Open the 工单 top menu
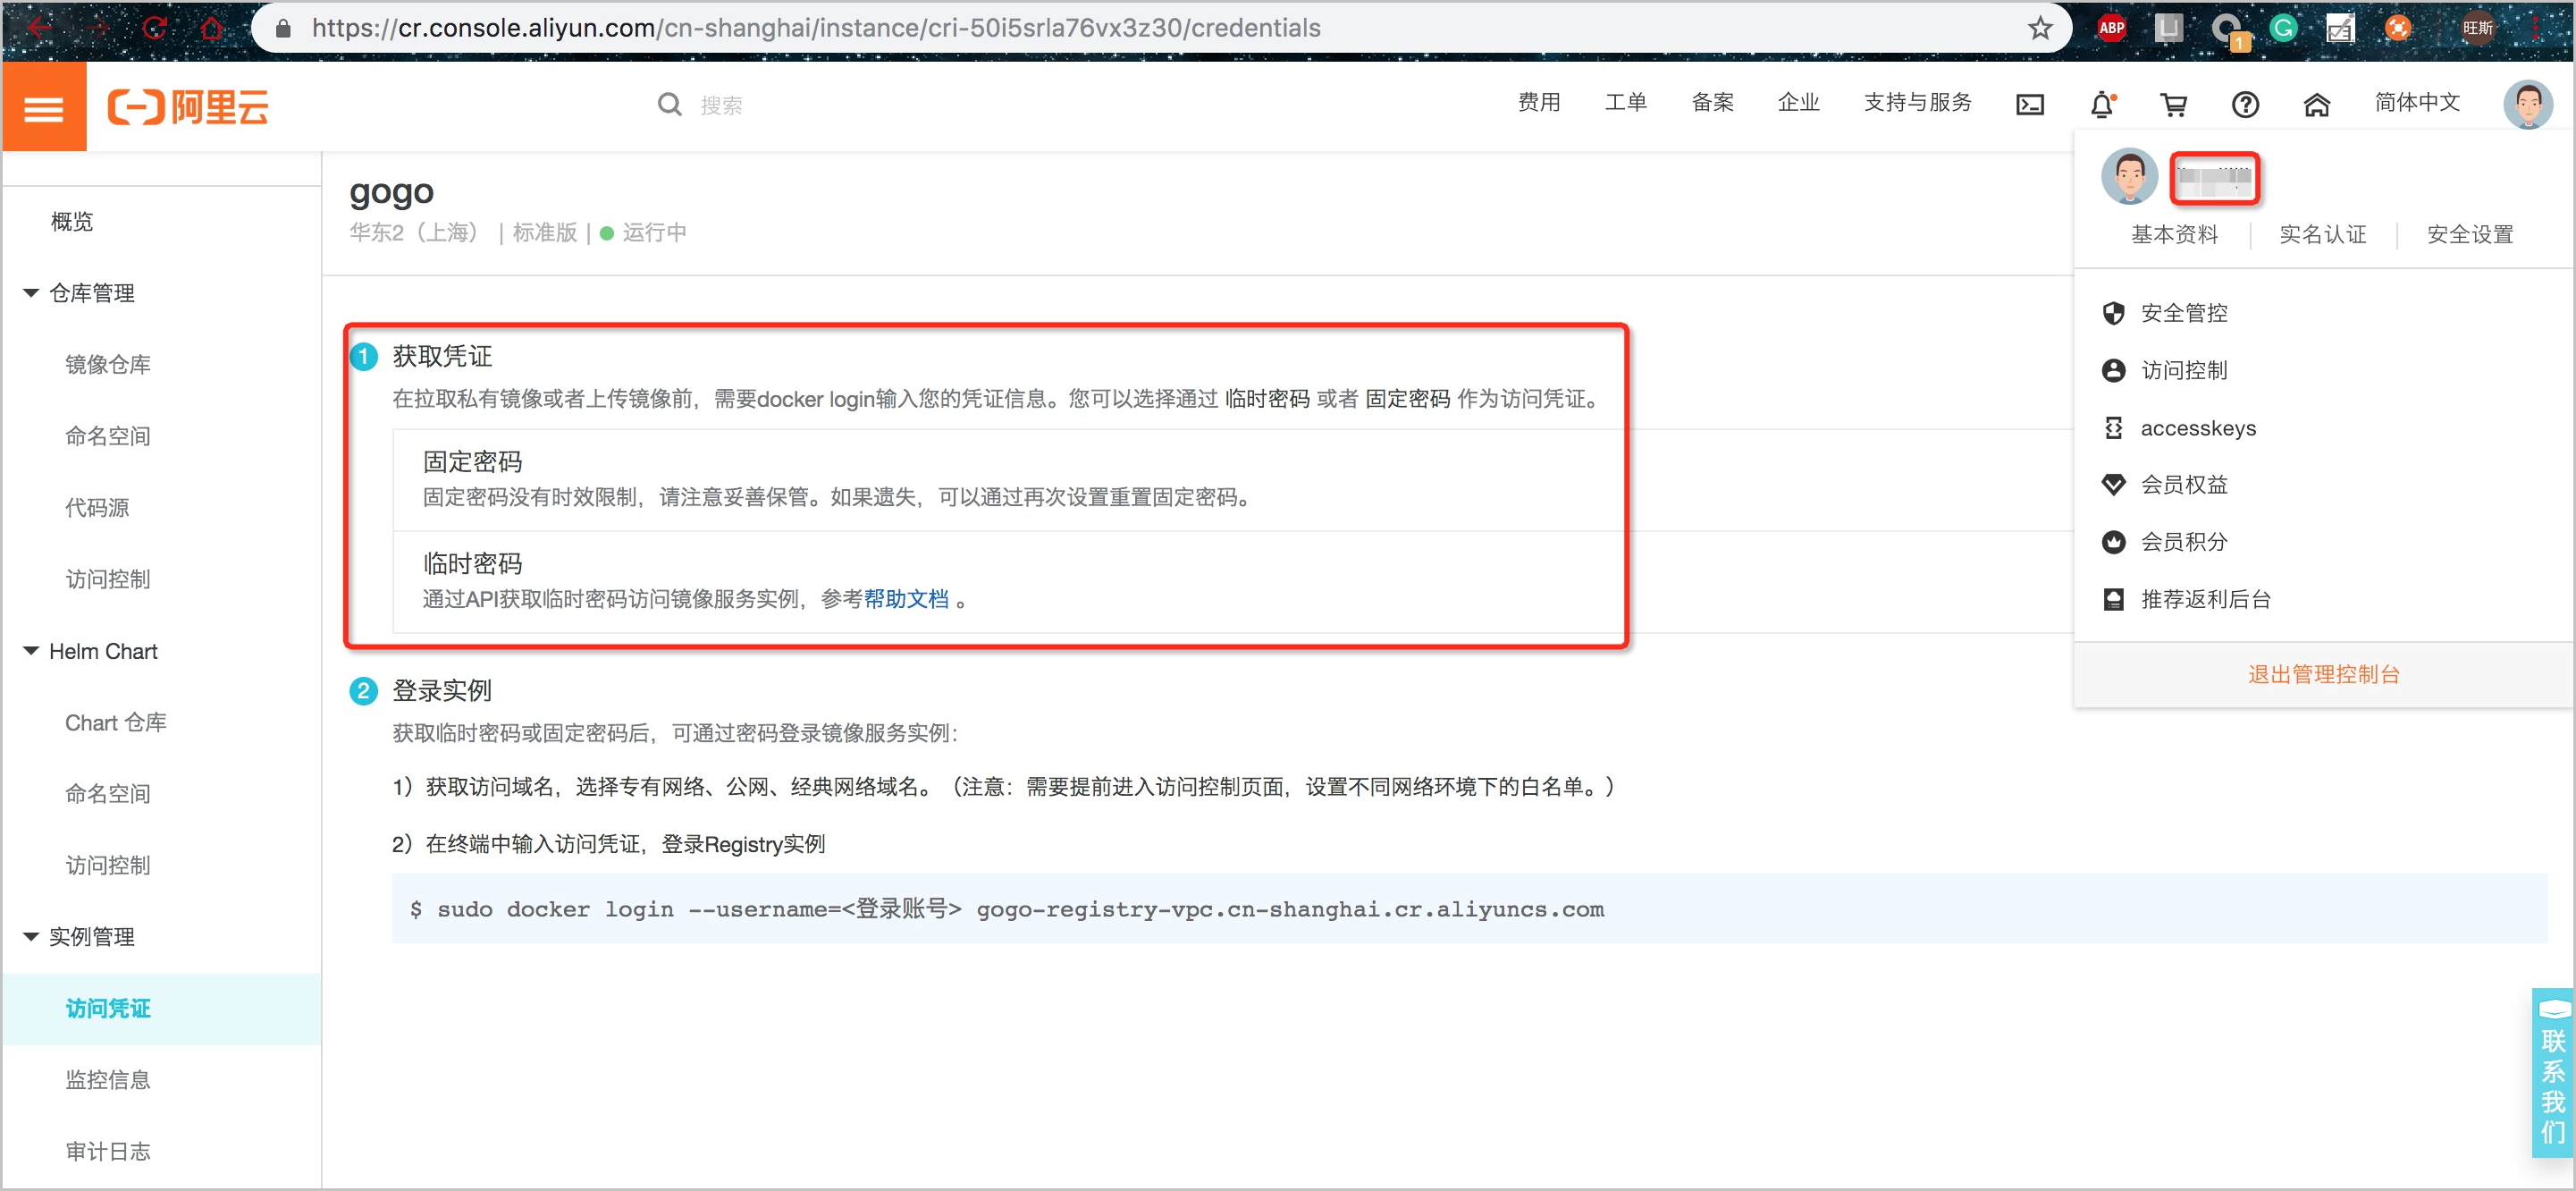The width and height of the screenshot is (2576, 1191). [x=1625, y=102]
